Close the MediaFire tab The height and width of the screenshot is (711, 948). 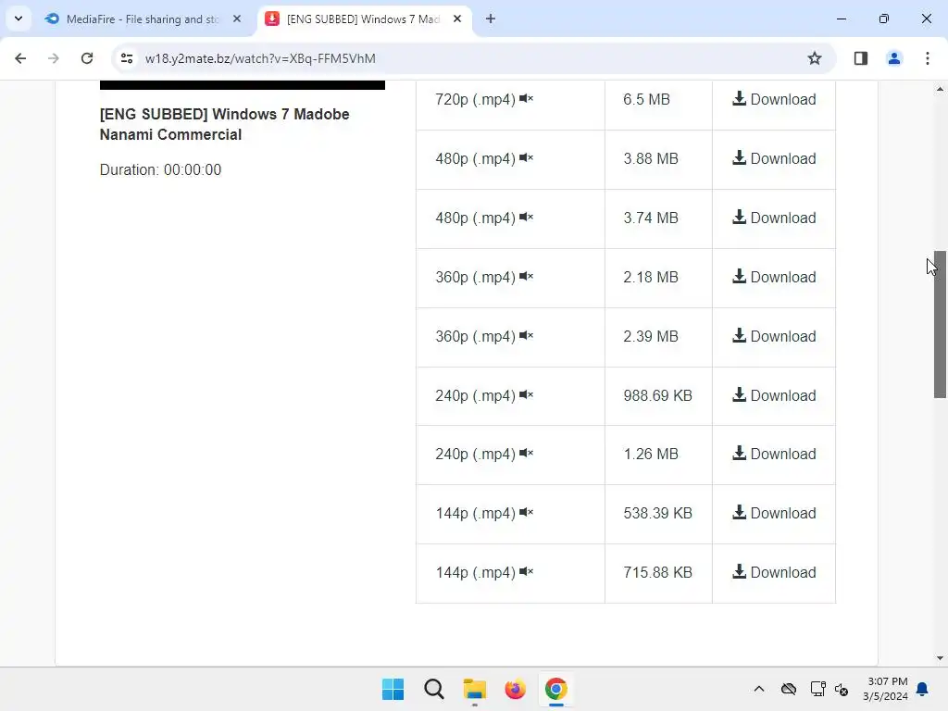coord(237,19)
